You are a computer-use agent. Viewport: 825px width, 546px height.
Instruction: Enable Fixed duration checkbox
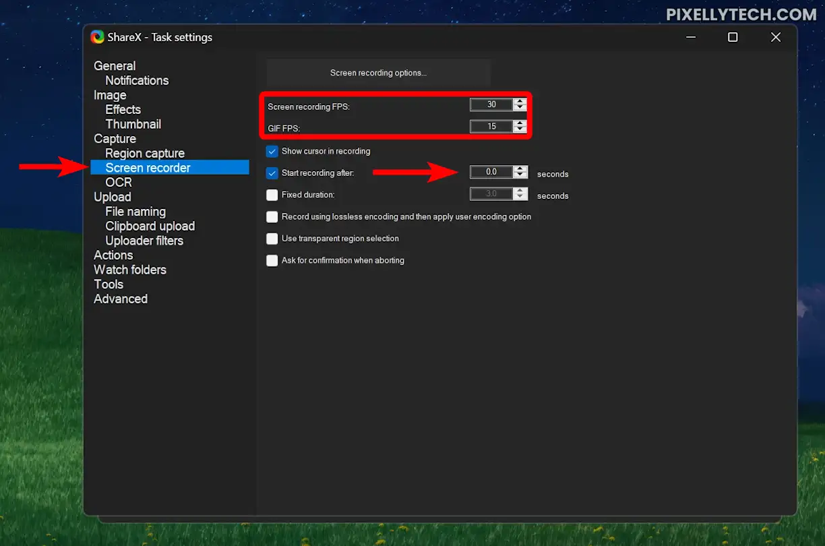click(272, 195)
